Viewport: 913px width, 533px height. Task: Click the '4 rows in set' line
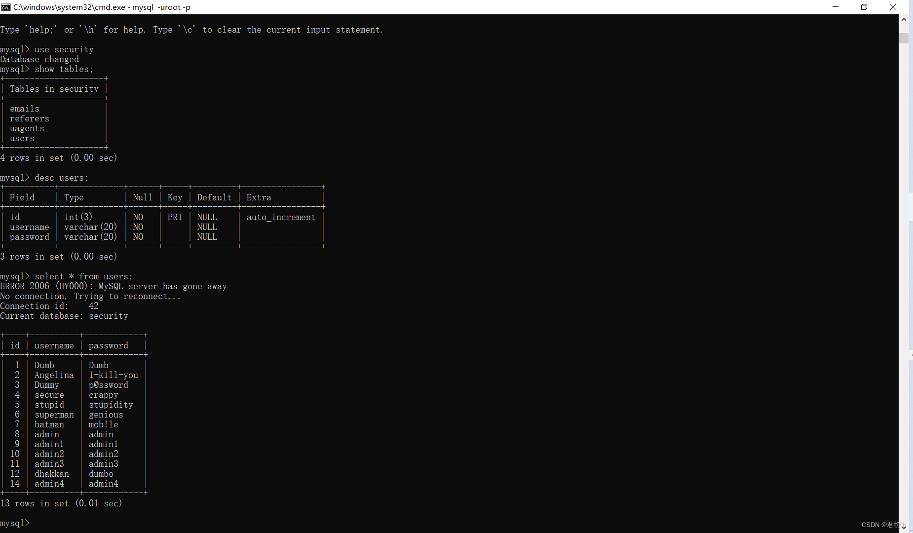point(59,158)
